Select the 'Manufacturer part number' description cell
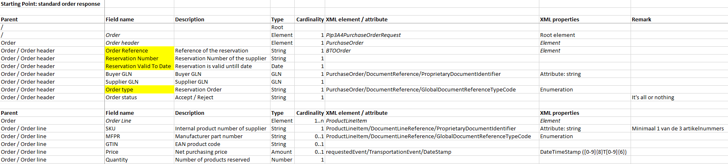Viewport: 728px width, 164px height. pyautogui.click(x=209, y=137)
